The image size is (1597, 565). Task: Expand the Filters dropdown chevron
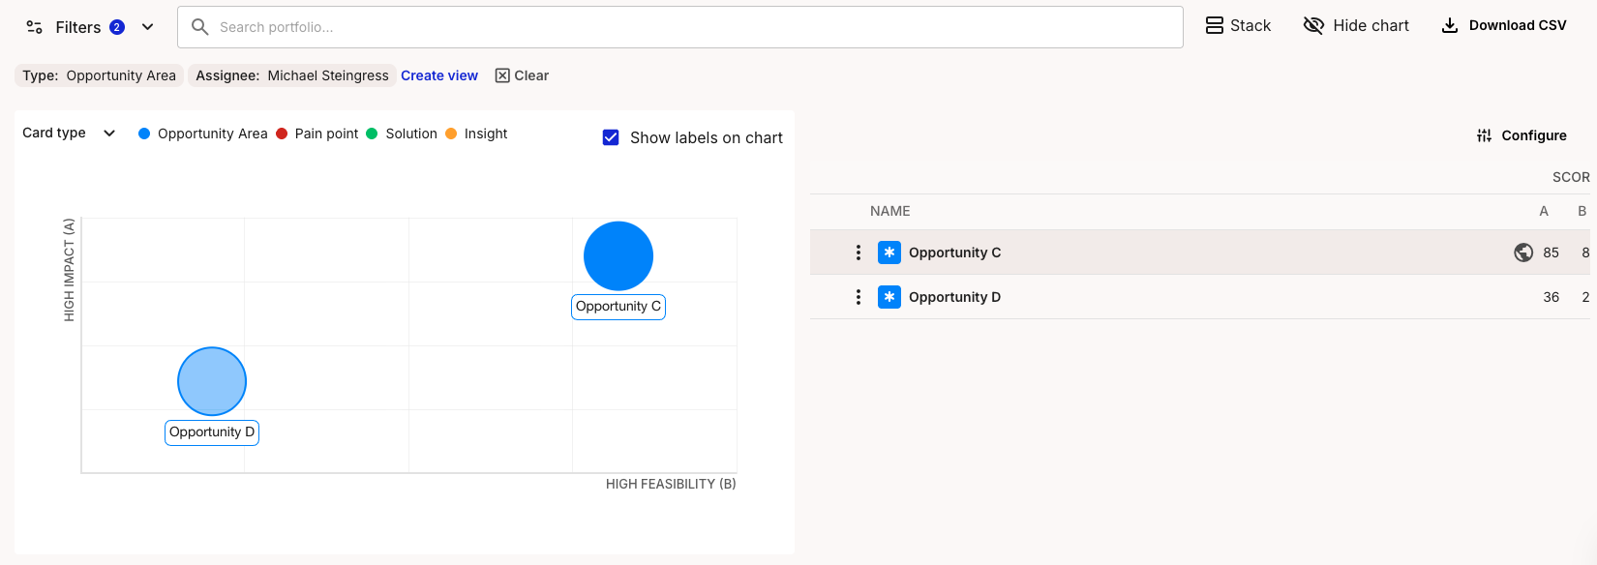point(147,27)
